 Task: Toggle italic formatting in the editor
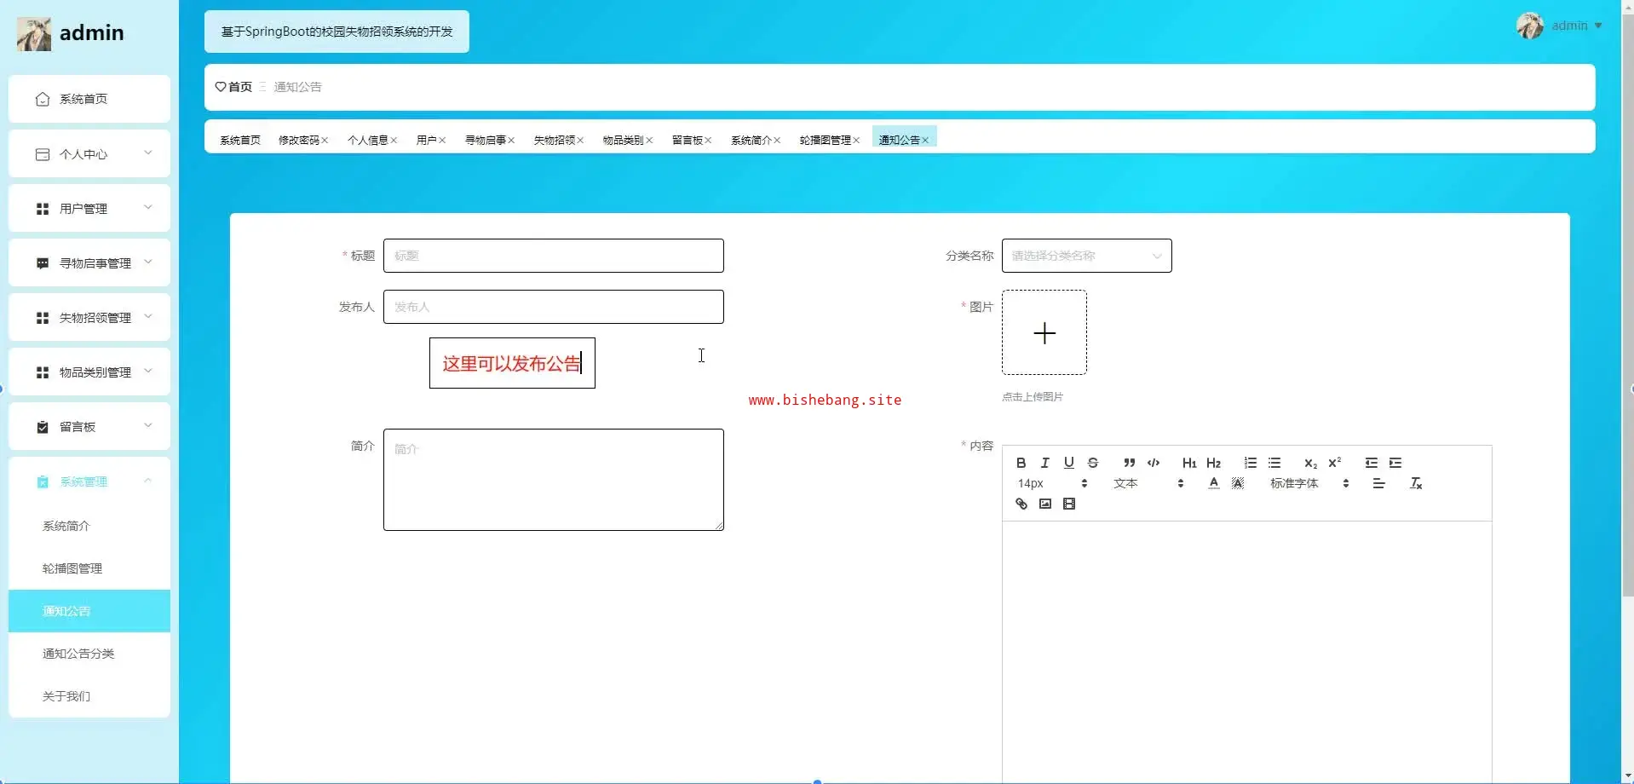tap(1044, 463)
